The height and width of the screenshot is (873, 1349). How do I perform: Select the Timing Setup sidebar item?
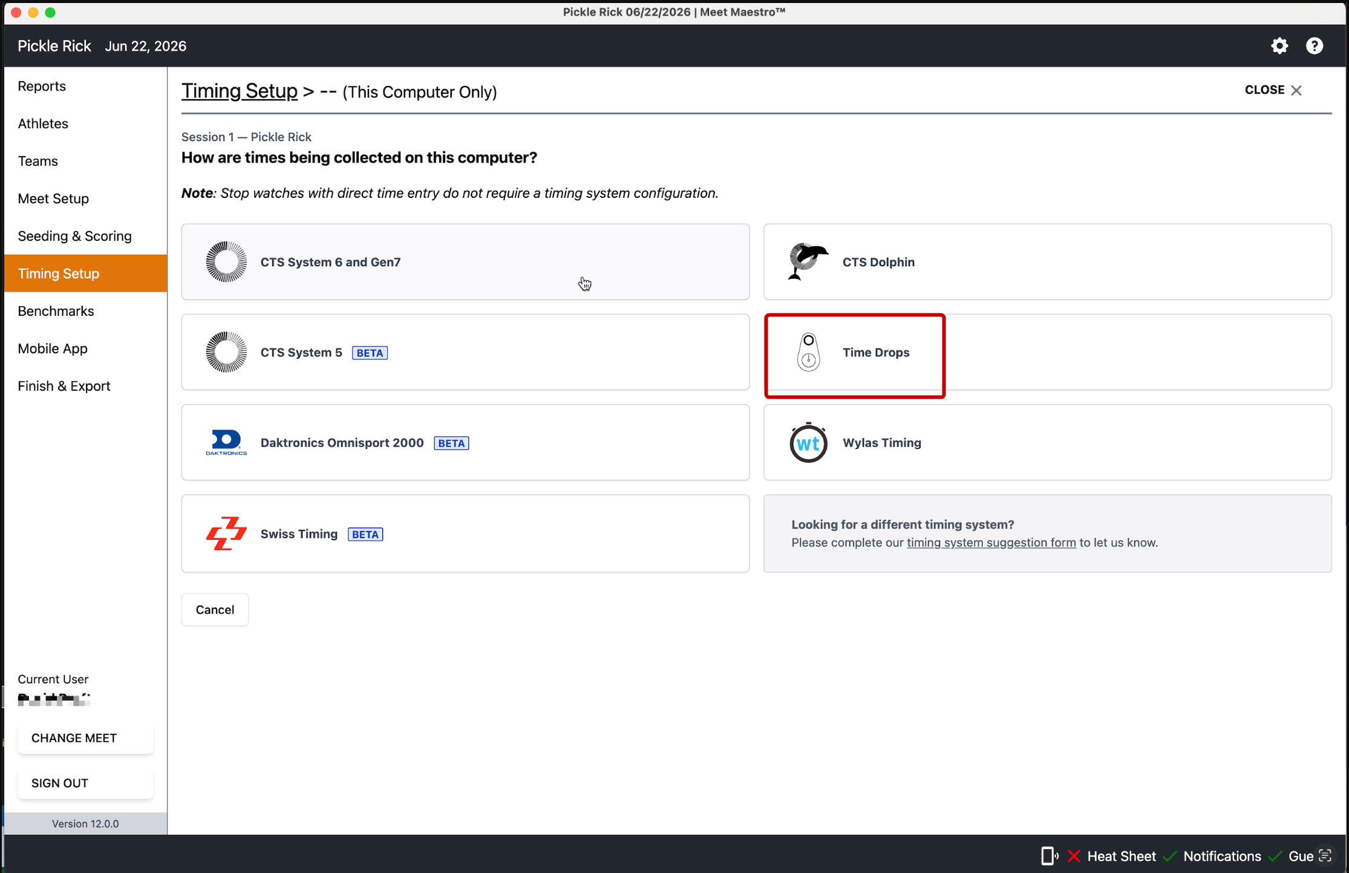[85, 273]
